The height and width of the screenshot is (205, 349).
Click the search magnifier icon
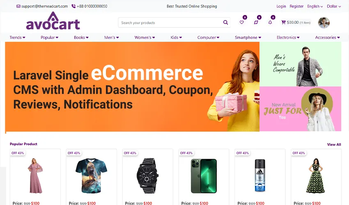pos(225,23)
